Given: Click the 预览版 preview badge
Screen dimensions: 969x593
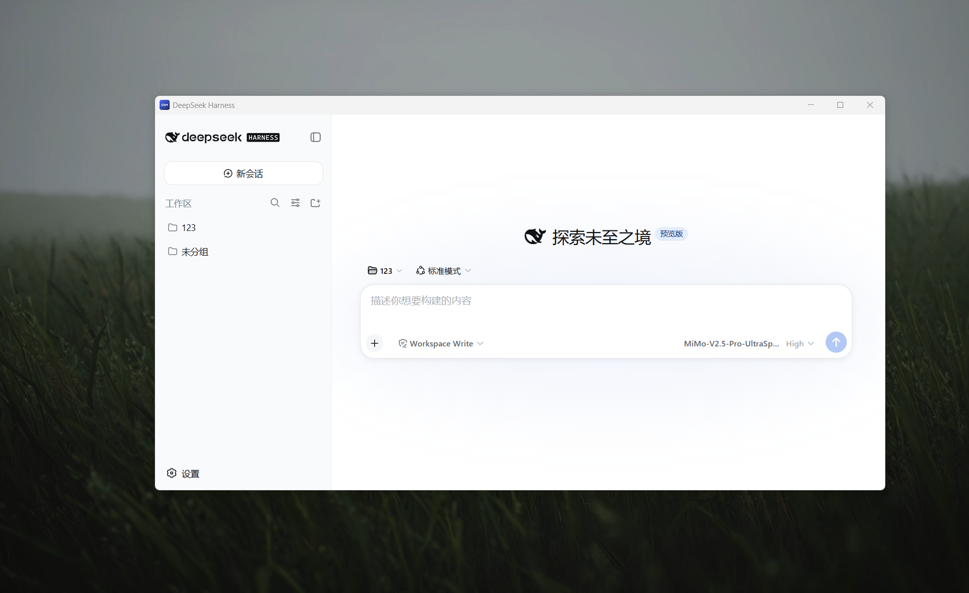Looking at the screenshot, I should tap(671, 234).
